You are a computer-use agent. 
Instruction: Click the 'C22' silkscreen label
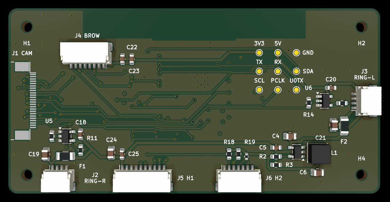tap(132, 47)
